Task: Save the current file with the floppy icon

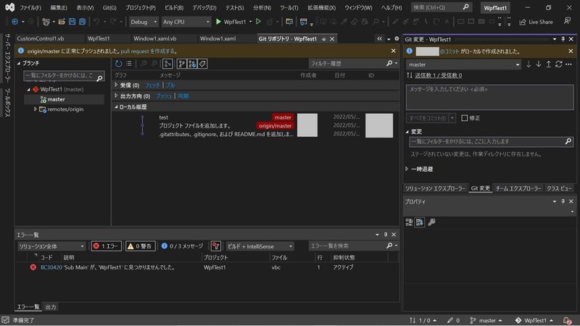Action: (72, 22)
